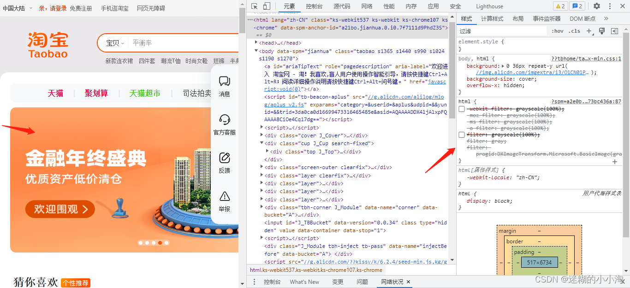630x288 pixels.
Task: Add style property plus in html rule
Action: (614, 162)
